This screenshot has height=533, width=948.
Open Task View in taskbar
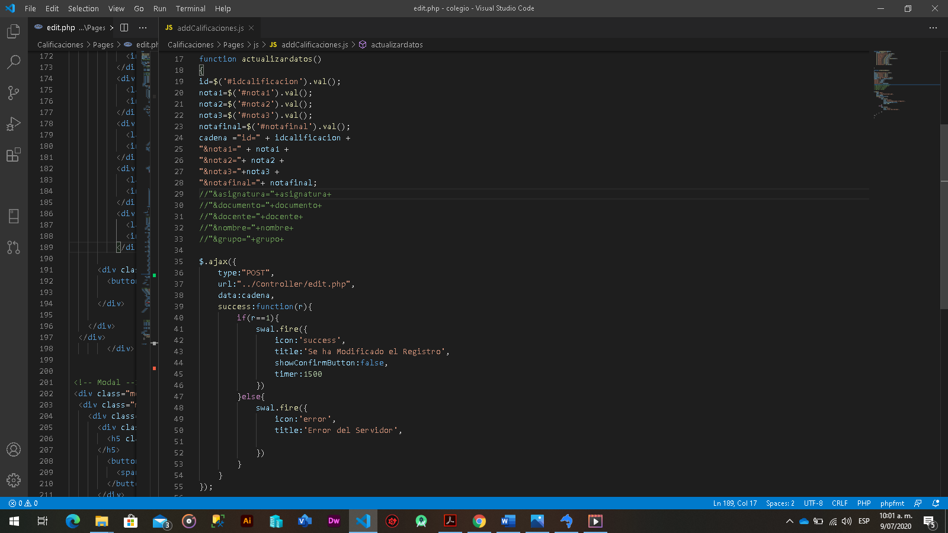pyautogui.click(x=43, y=521)
